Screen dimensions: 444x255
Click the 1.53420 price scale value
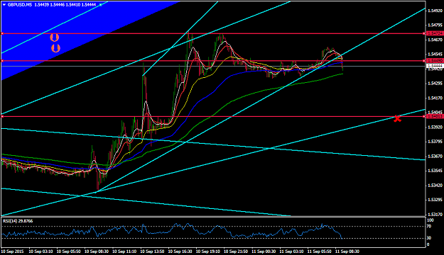click(x=435, y=186)
